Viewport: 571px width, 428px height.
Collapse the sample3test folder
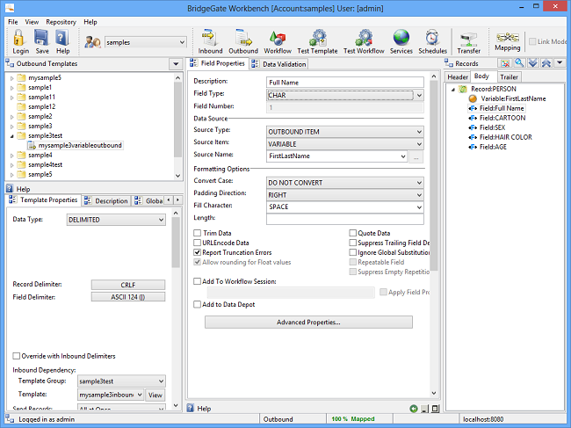click(11, 136)
